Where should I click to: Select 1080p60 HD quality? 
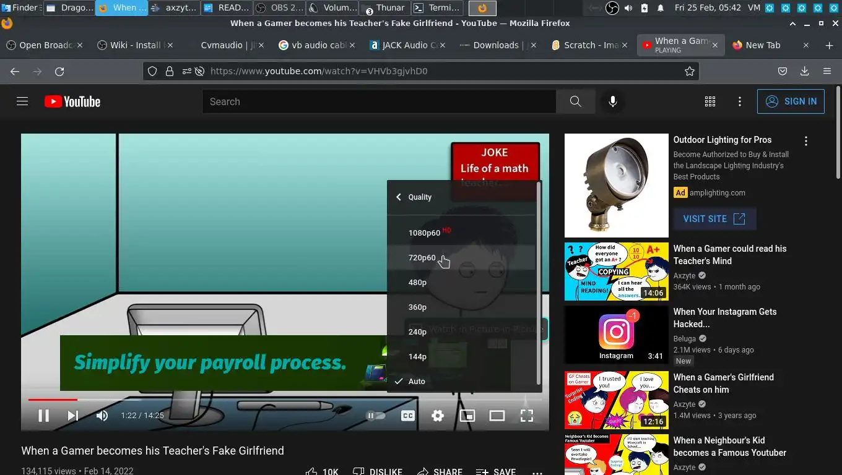[x=461, y=233]
